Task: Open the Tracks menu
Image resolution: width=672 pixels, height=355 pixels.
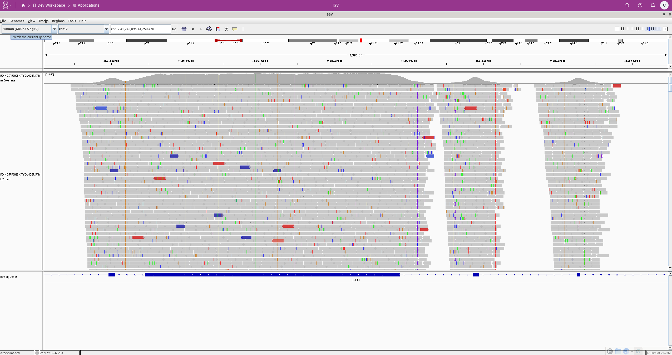Action: point(43,21)
